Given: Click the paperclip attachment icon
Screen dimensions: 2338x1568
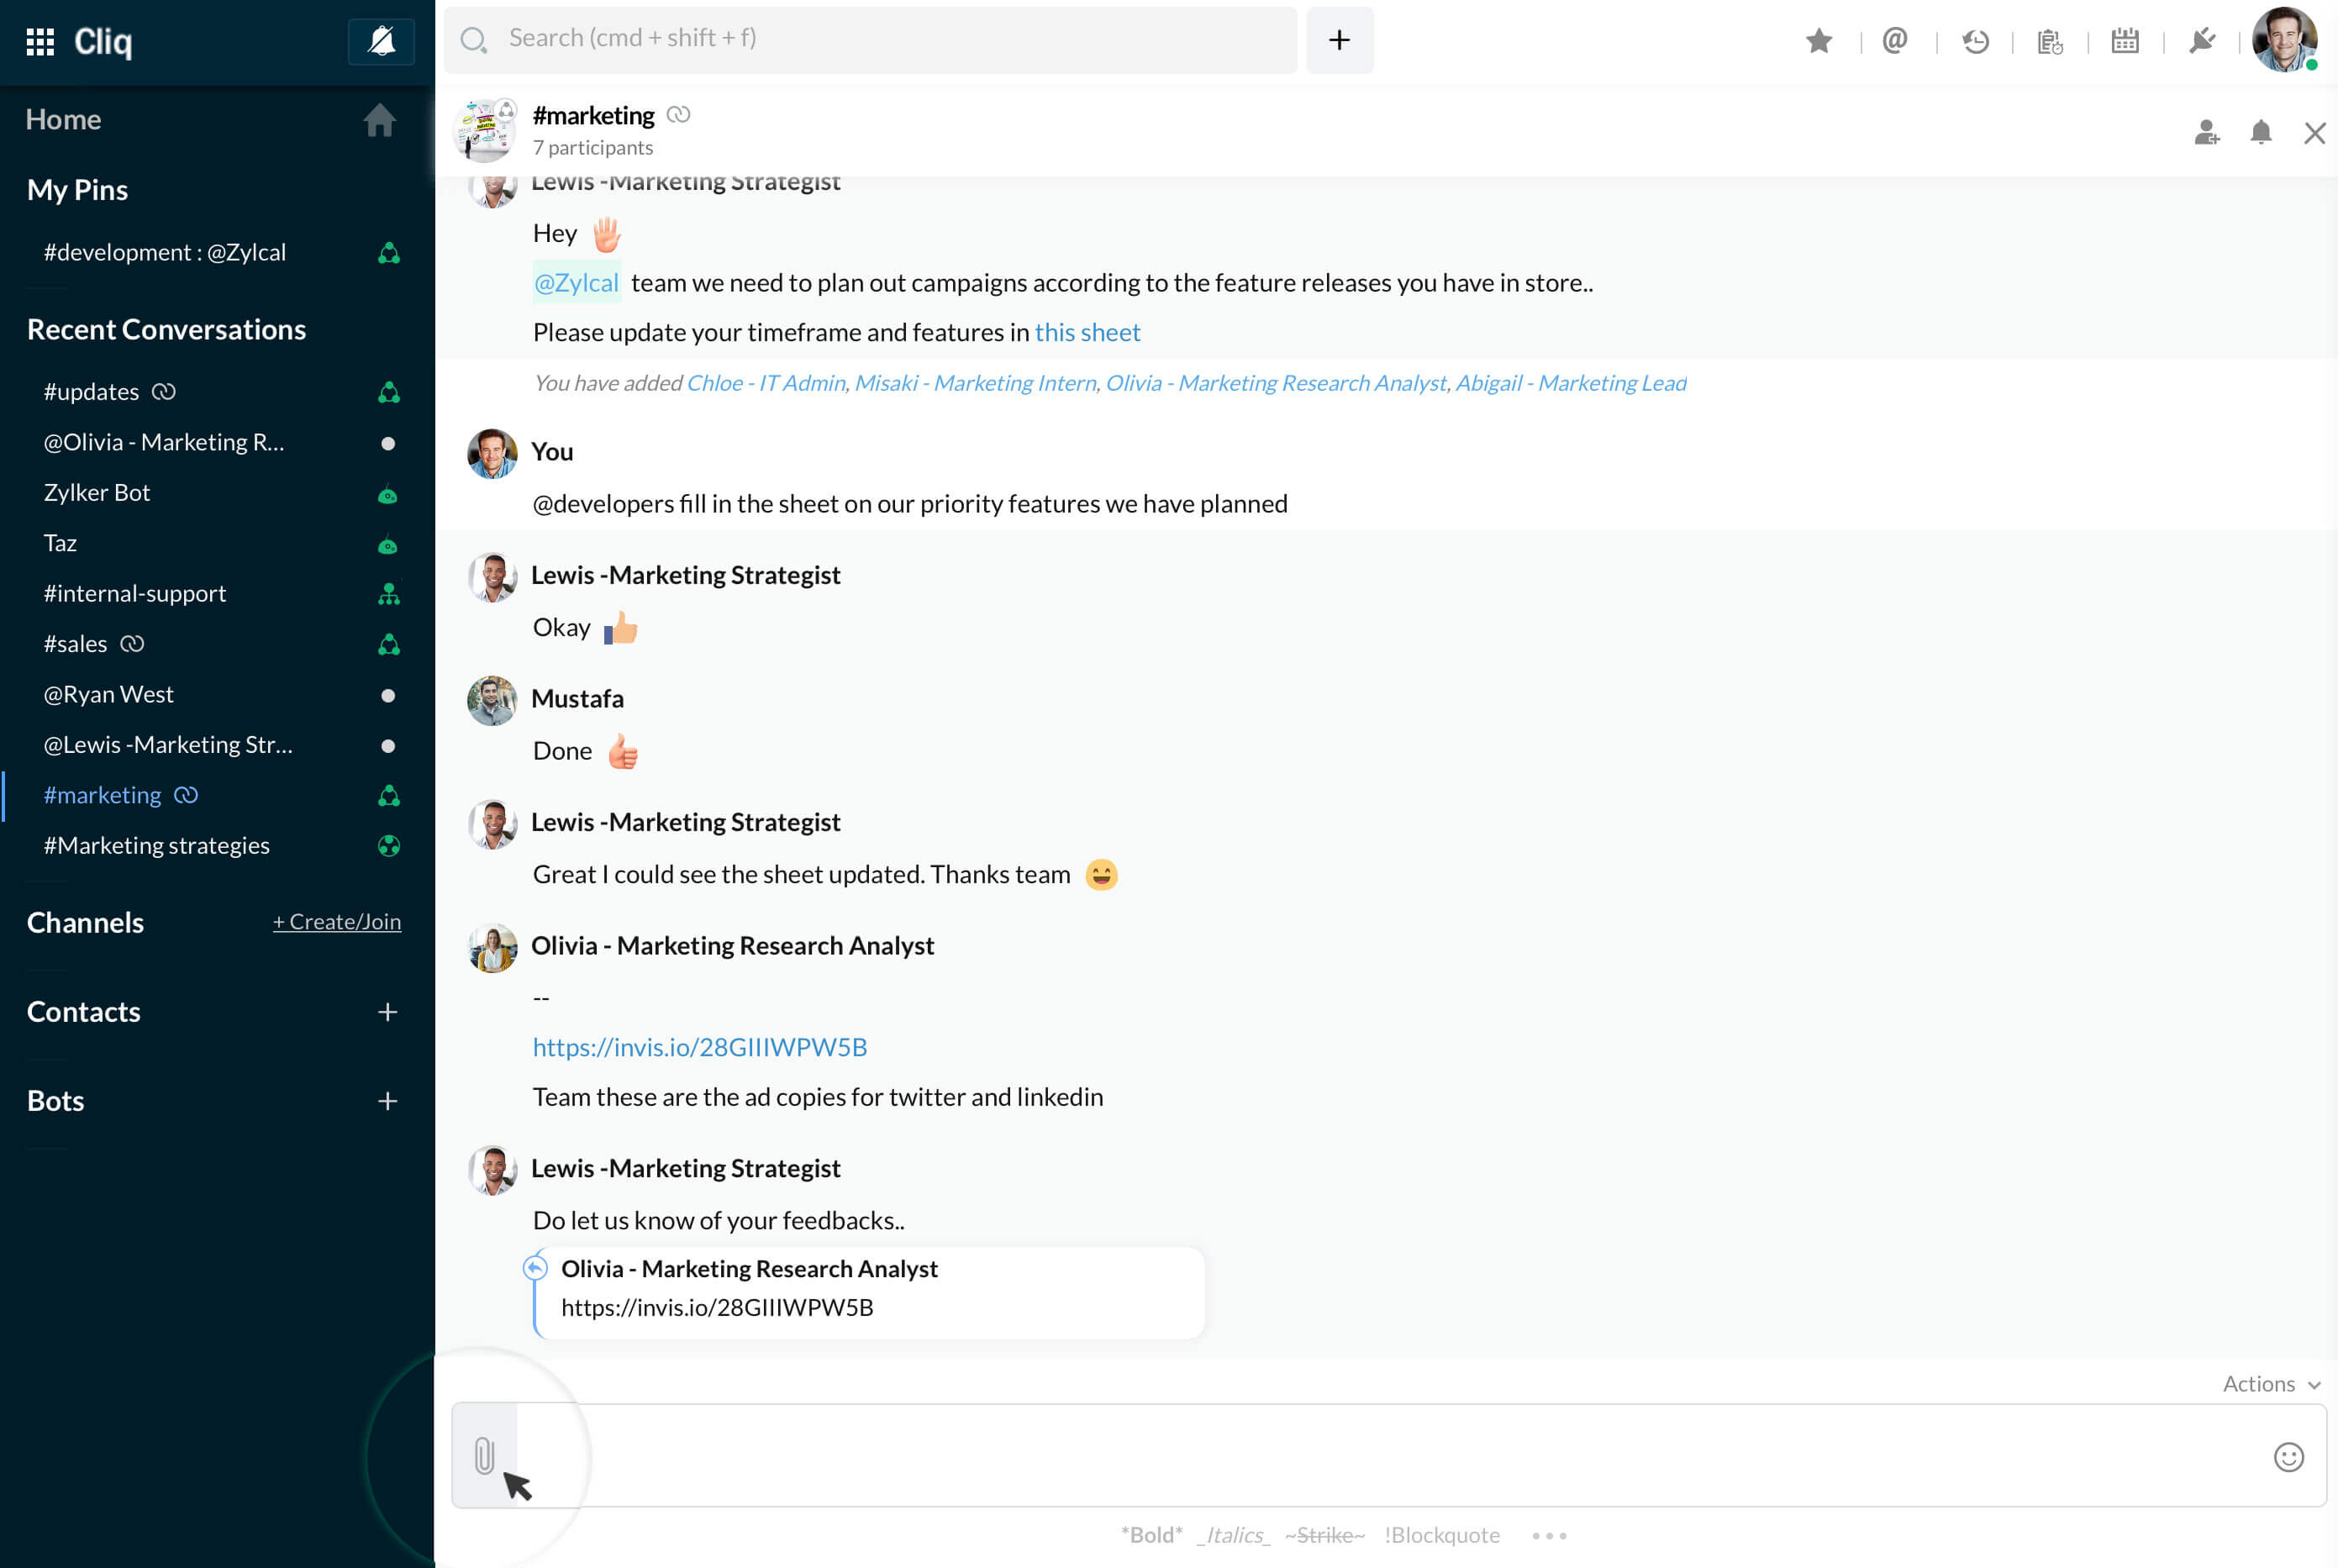Looking at the screenshot, I should [x=484, y=1456].
